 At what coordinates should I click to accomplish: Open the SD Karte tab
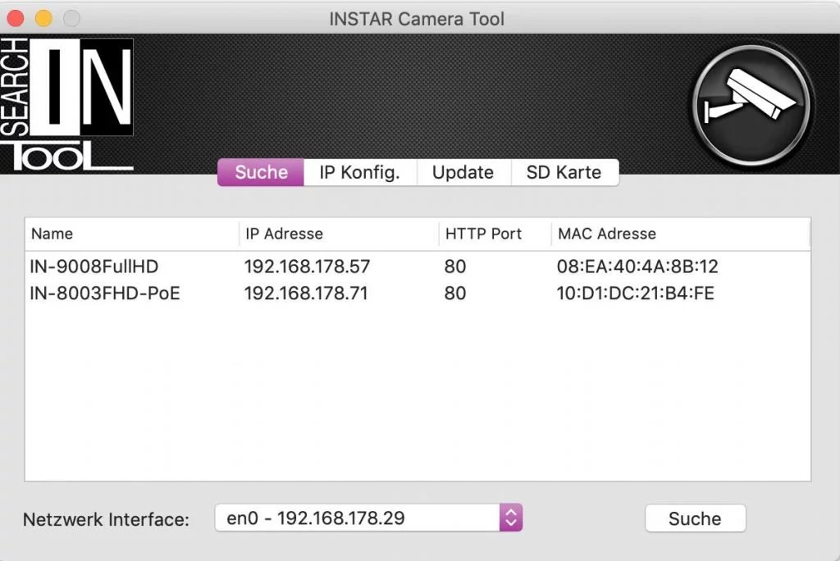coord(564,172)
